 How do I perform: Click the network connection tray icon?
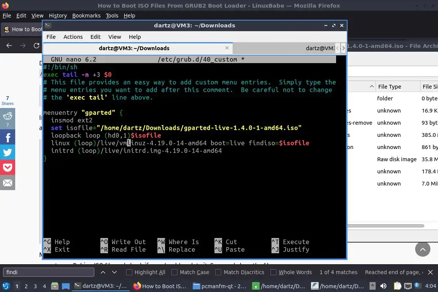(x=408, y=286)
